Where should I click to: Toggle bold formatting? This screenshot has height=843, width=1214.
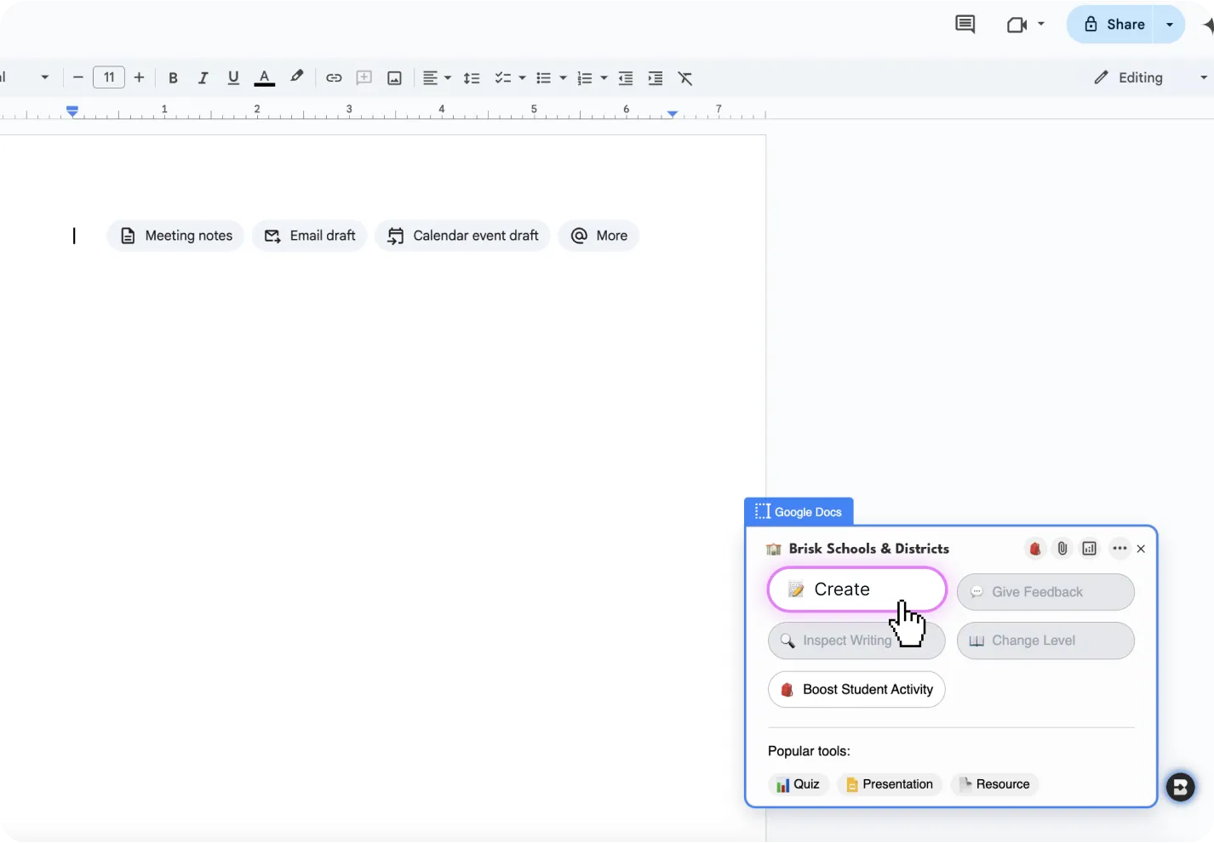[x=173, y=78]
